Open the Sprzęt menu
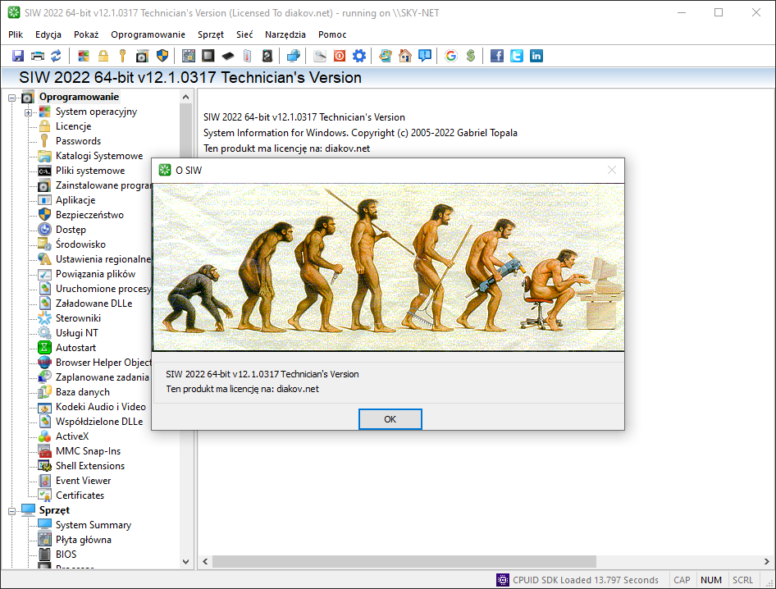 click(211, 34)
